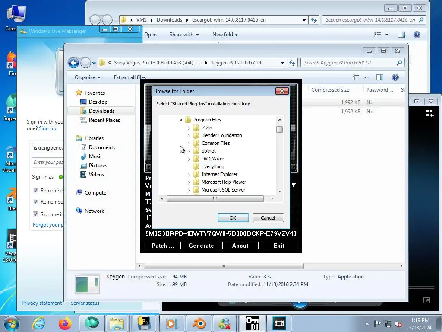Go back in the Keygen Explorer window

tap(73, 63)
